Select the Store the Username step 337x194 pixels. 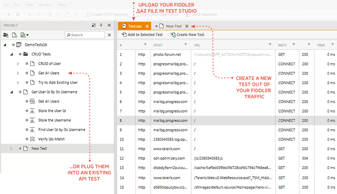pos(55,120)
